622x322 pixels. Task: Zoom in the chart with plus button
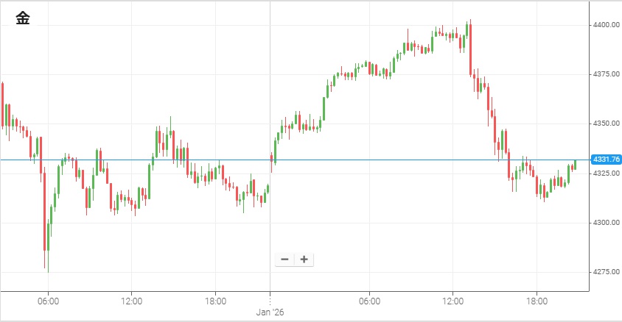coord(304,260)
